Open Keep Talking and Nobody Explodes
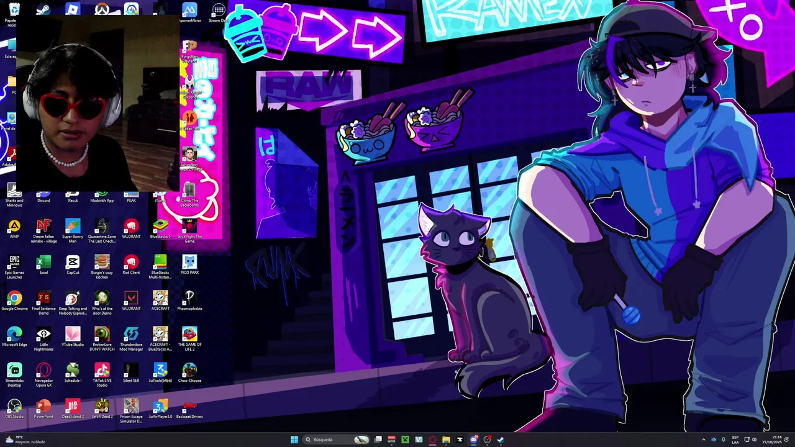Screen dimensions: 795x447 pyautogui.click(x=73, y=303)
